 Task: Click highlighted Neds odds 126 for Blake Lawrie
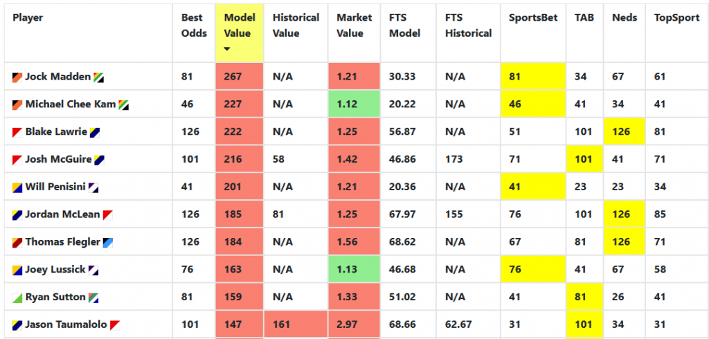[624, 131]
